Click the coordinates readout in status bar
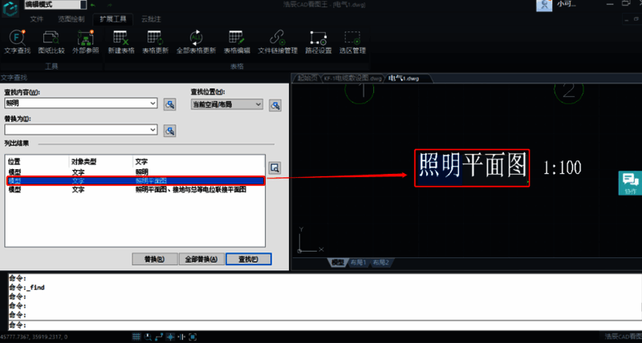The height and width of the screenshot is (343, 642). 34,337
